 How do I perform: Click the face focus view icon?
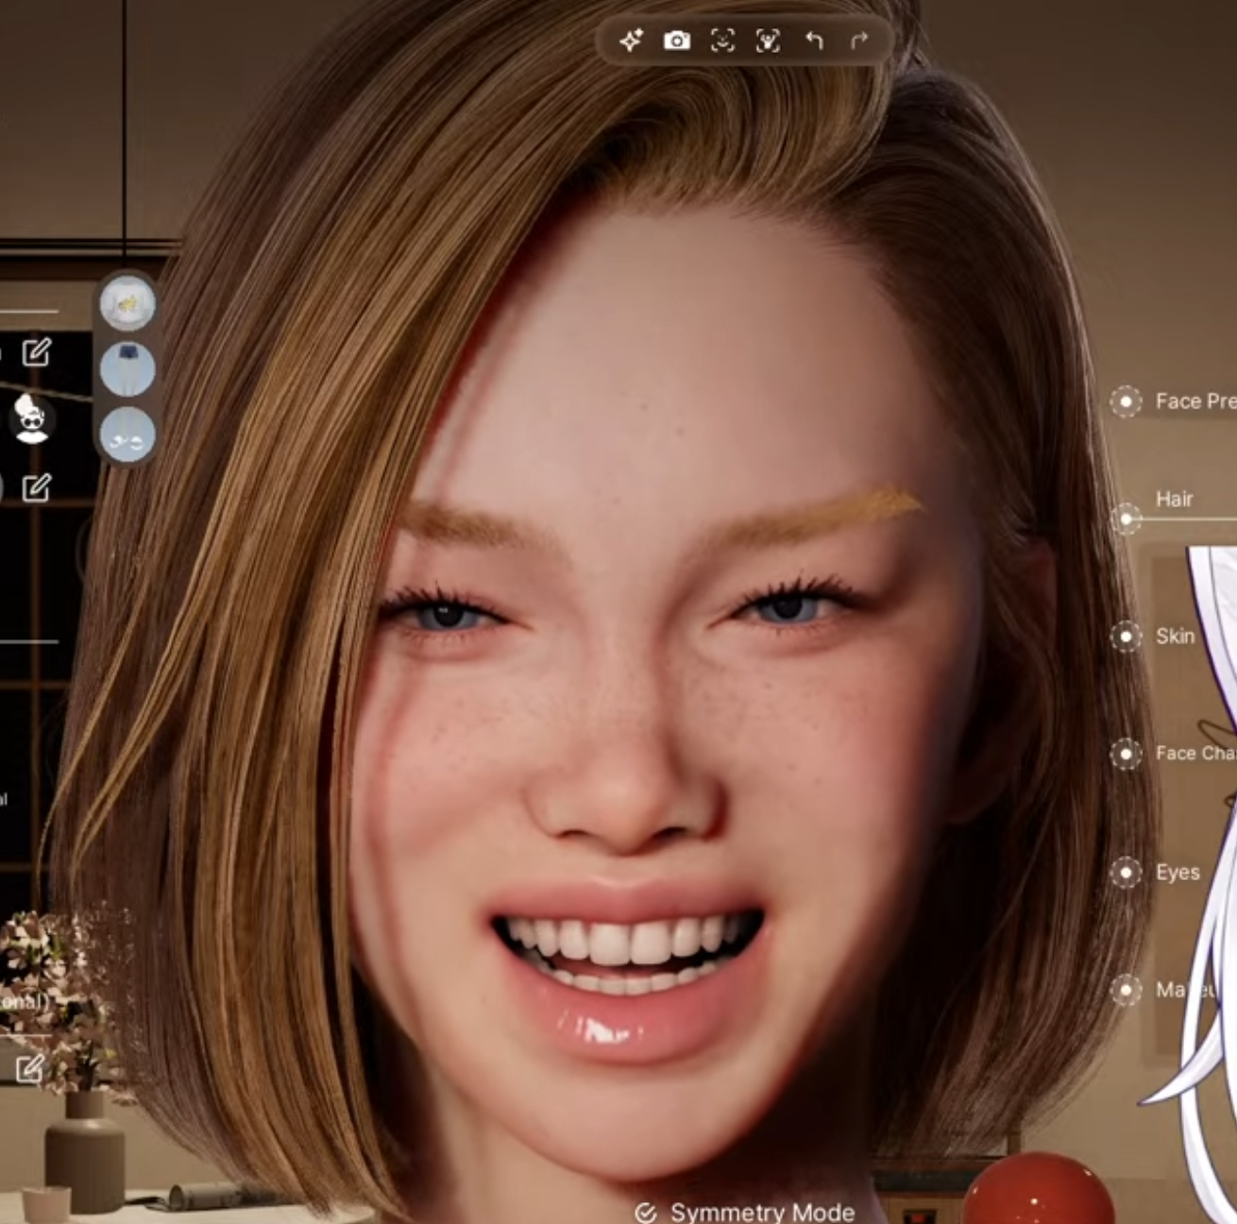722,41
